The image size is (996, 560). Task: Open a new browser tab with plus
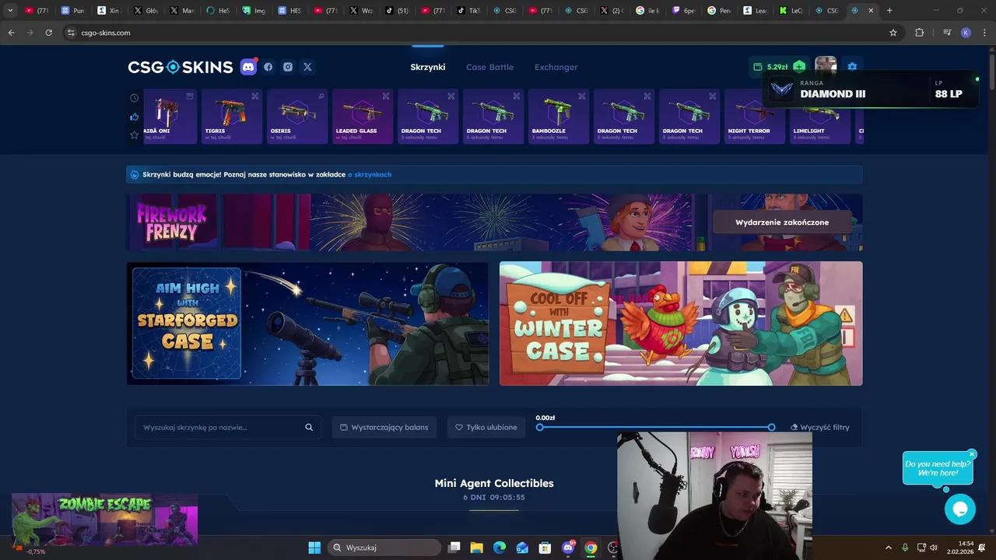[889, 11]
